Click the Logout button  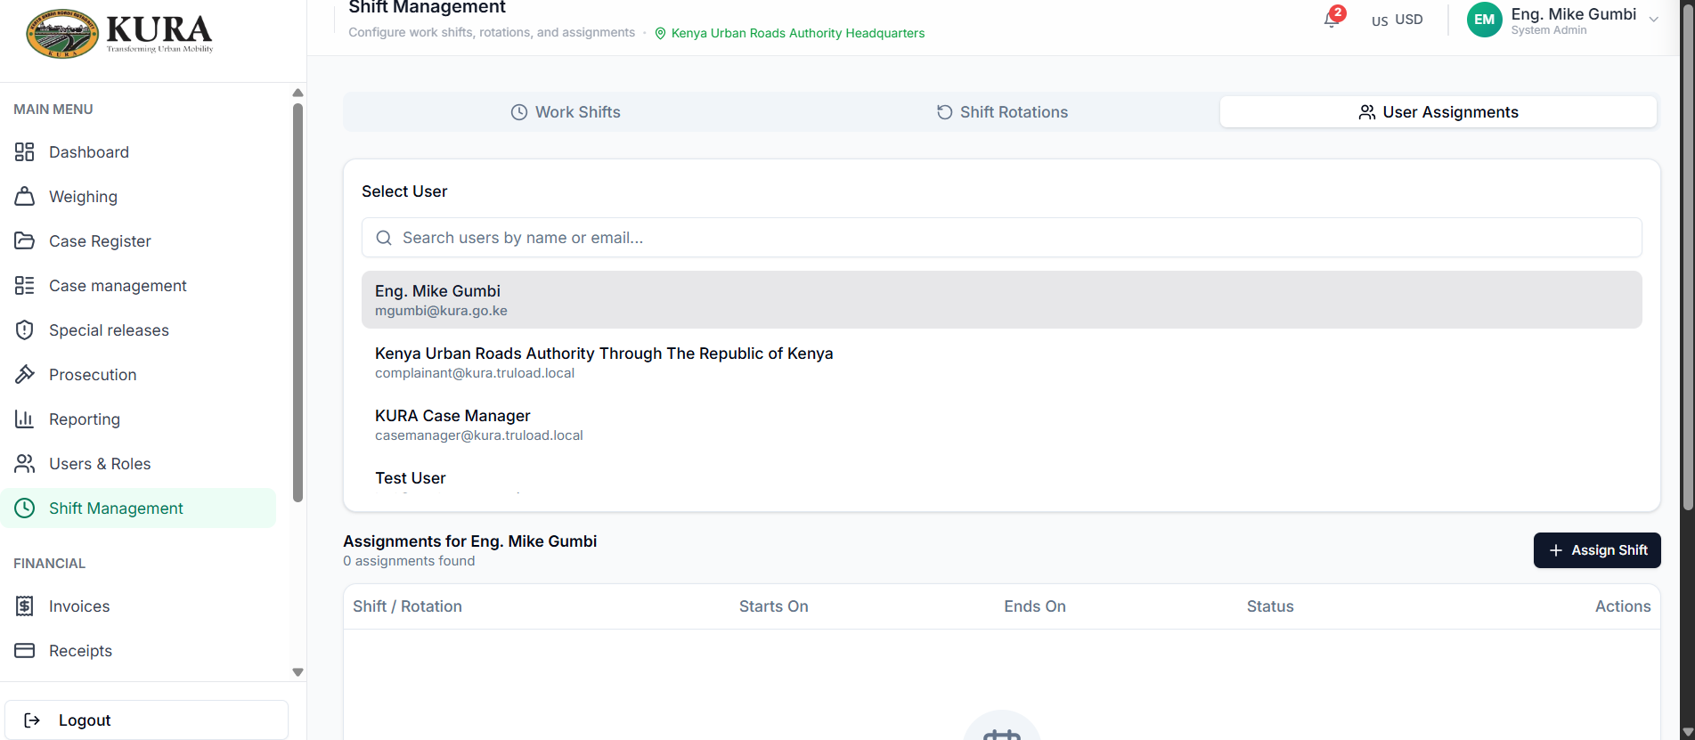click(147, 720)
